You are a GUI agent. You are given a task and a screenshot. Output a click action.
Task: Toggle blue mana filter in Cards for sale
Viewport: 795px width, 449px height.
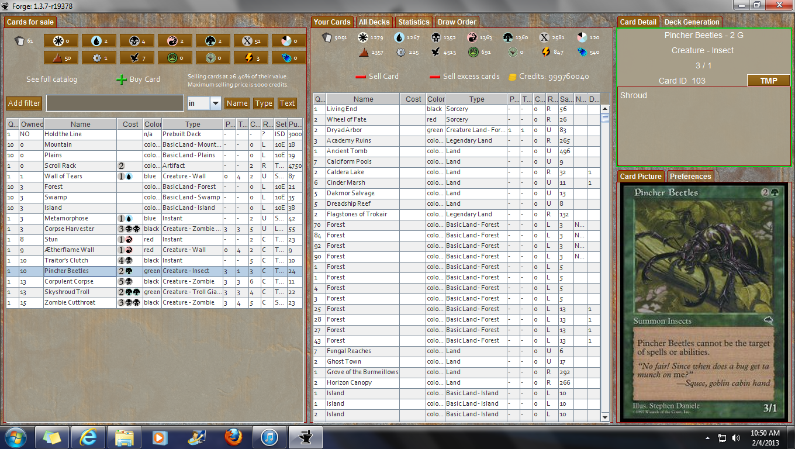[99, 41]
